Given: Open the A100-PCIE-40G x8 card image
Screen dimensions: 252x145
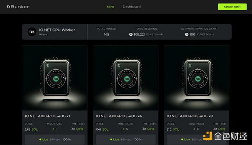Looking at the screenshot, I should [x=197, y=78].
